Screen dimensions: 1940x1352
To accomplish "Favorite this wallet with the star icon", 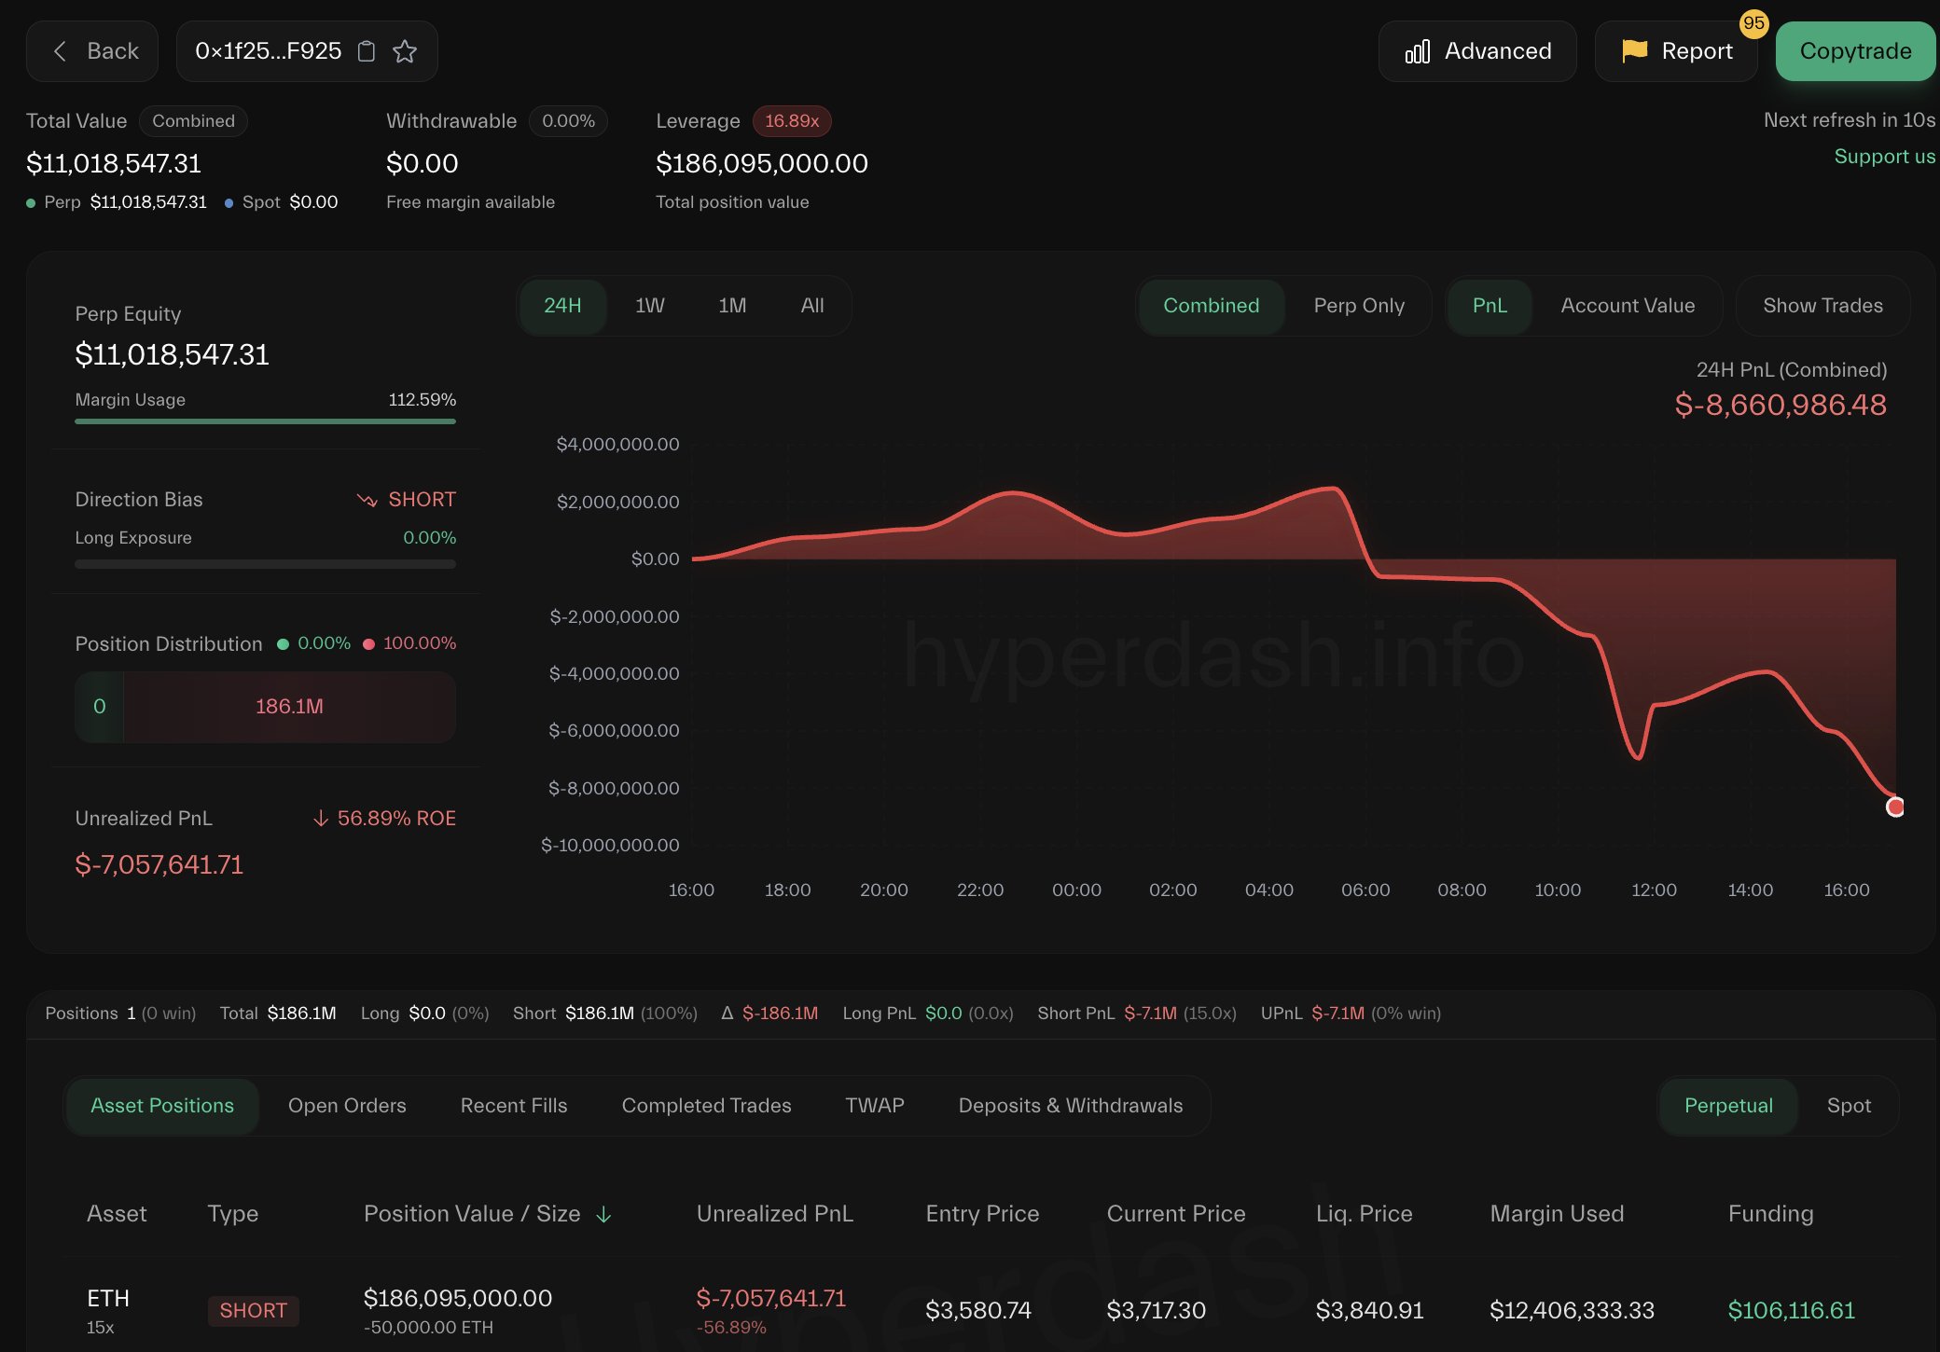I will pos(405,51).
